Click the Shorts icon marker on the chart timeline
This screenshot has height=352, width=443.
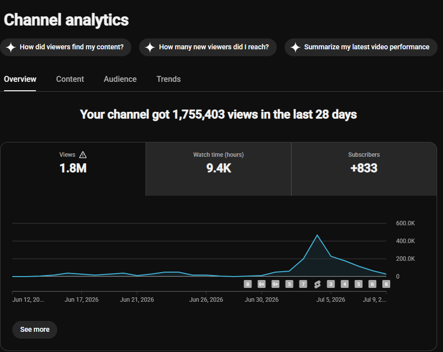[317, 284]
